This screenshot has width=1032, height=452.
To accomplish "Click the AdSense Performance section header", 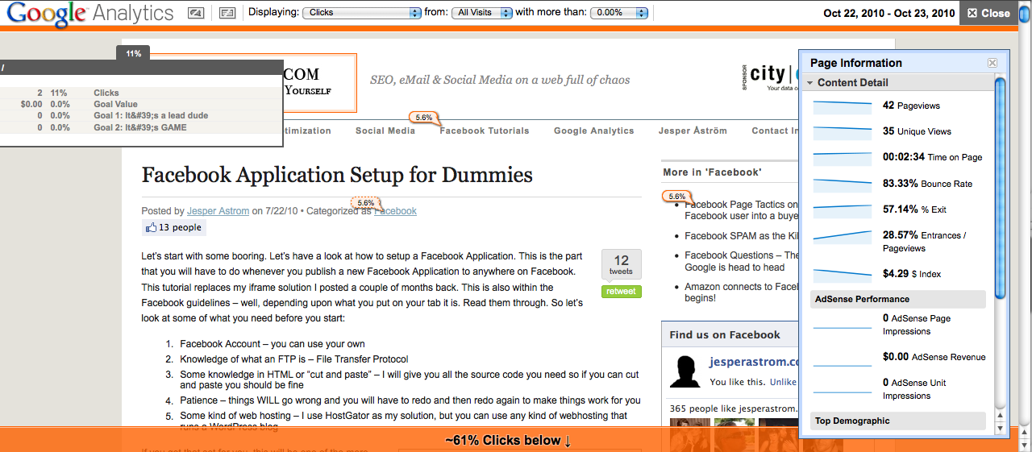I will pos(898,299).
